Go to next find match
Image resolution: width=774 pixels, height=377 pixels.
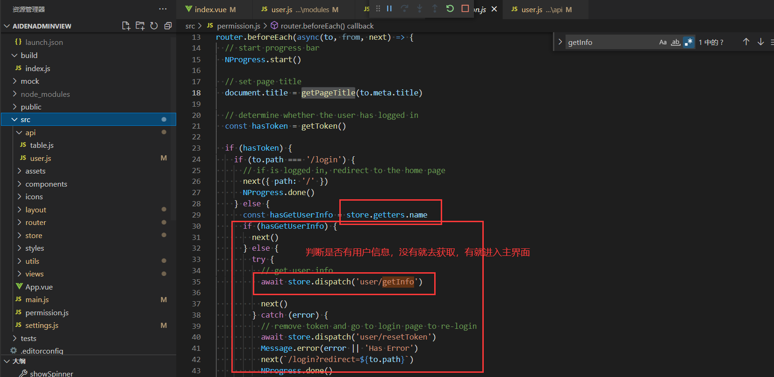click(x=760, y=42)
